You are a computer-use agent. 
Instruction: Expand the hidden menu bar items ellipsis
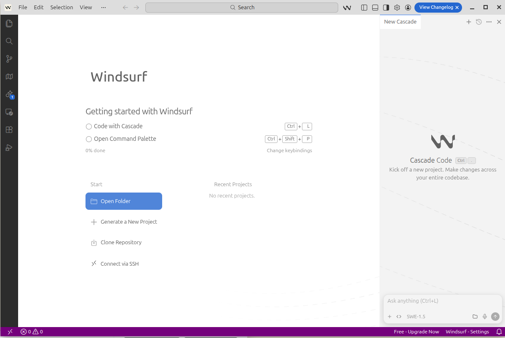(104, 8)
